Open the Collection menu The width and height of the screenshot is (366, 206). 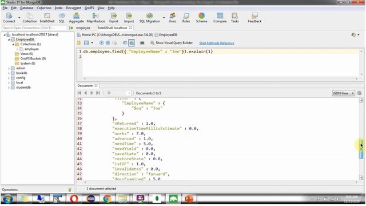(x=44, y=8)
